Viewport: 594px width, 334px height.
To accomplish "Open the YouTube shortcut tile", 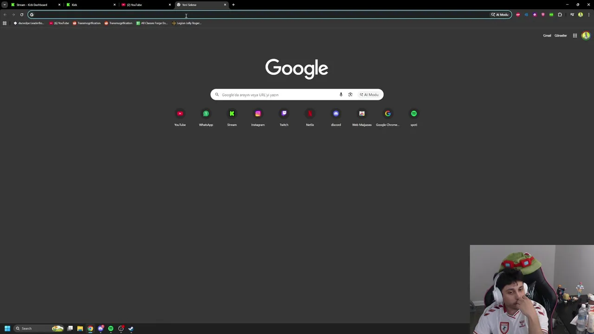I will click(180, 118).
